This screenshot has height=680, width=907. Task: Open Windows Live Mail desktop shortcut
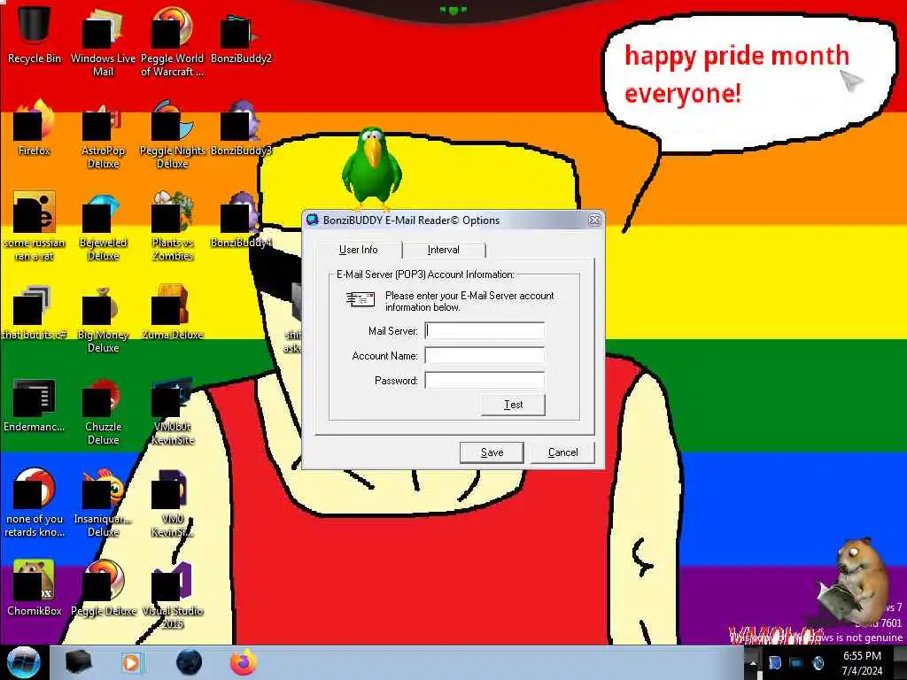[x=103, y=41]
